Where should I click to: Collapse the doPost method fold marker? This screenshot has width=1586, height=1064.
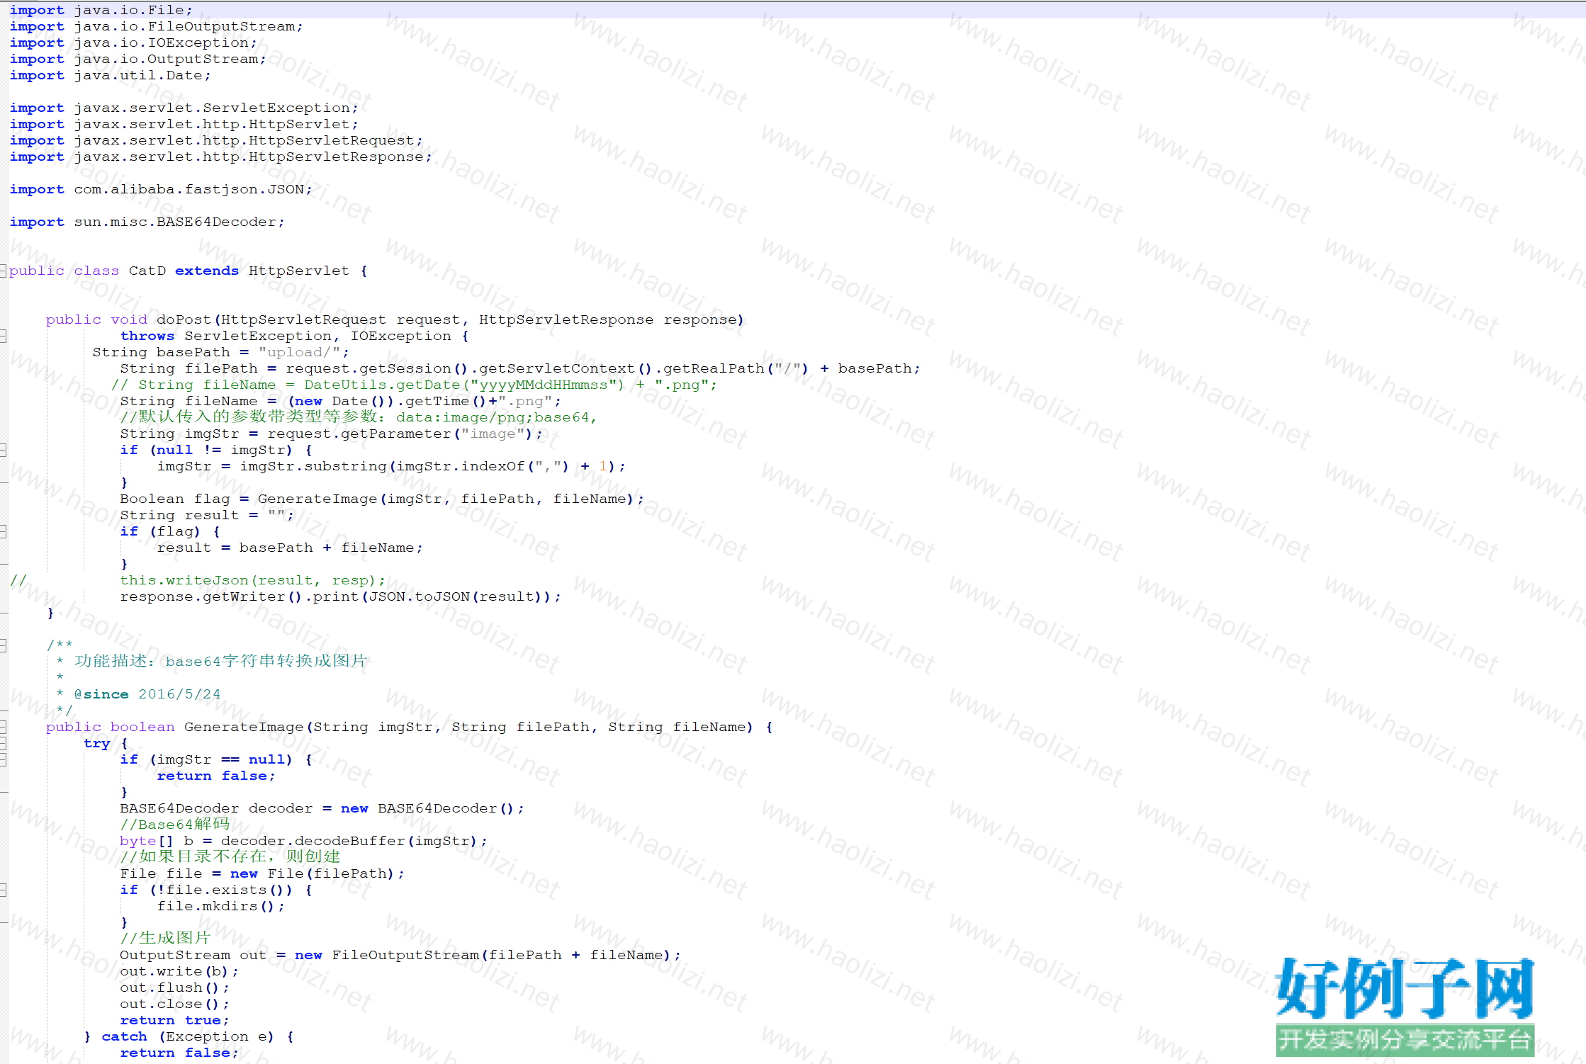3,336
